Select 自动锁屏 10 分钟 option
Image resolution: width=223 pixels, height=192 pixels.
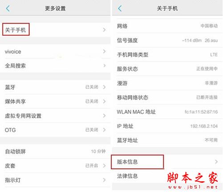click(x=55, y=152)
